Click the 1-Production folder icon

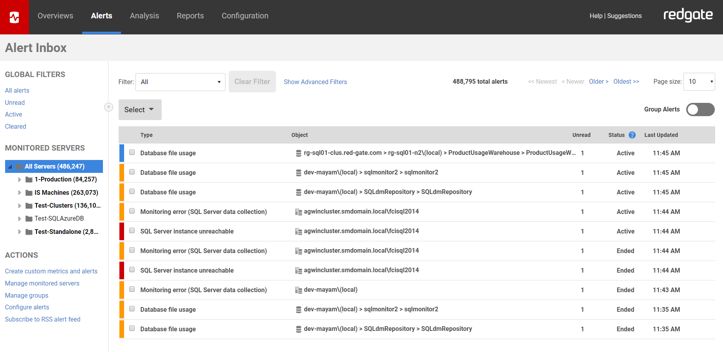29,180
